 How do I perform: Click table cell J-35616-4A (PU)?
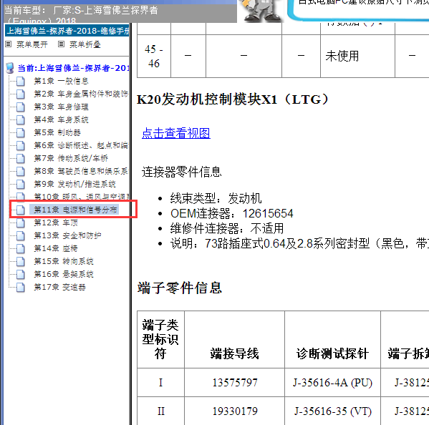[x=333, y=383]
